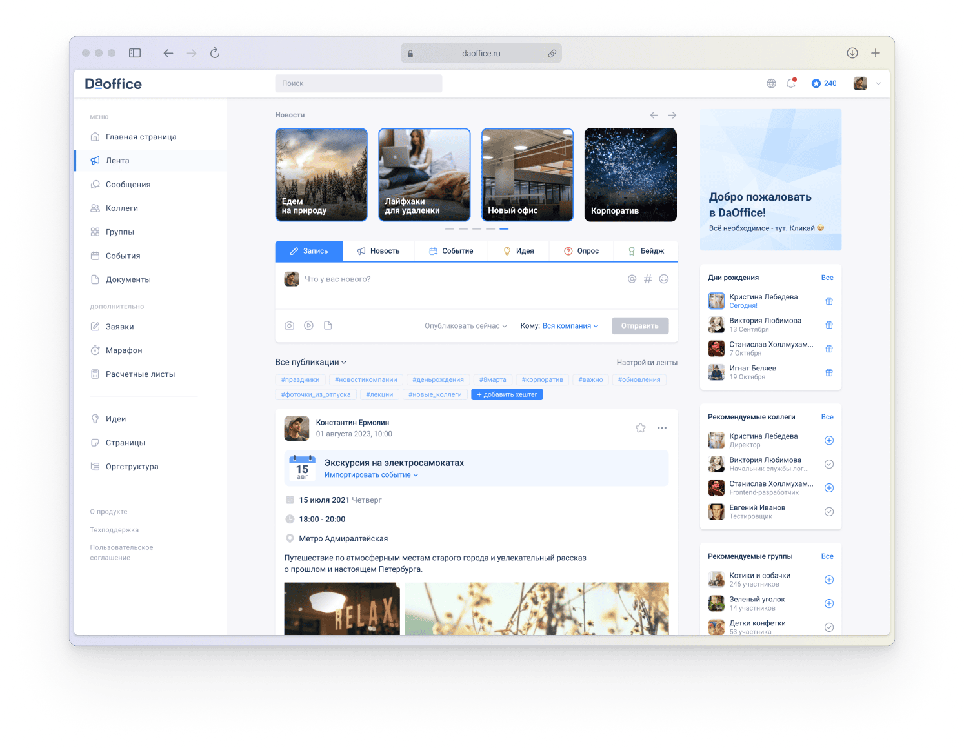This screenshot has height=748, width=964.
Task: Add a mention with the @ icon
Action: click(x=632, y=279)
